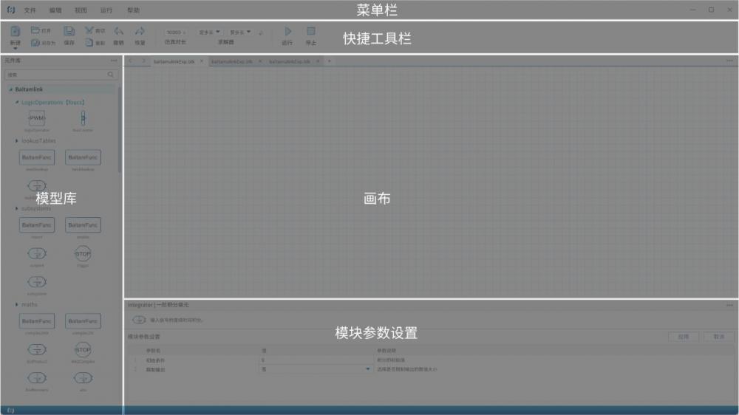Open the 定步长 step type dropdown

point(210,32)
